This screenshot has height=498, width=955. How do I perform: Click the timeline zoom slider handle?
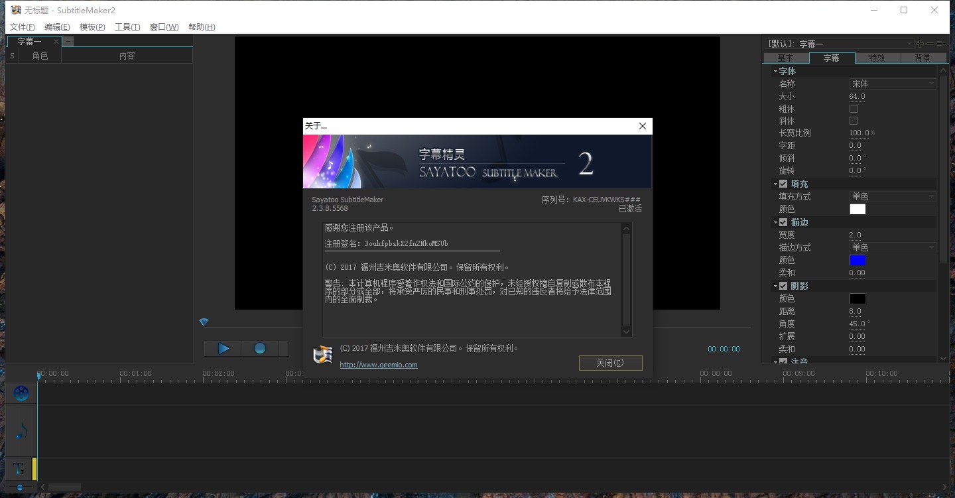coord(20,487)
